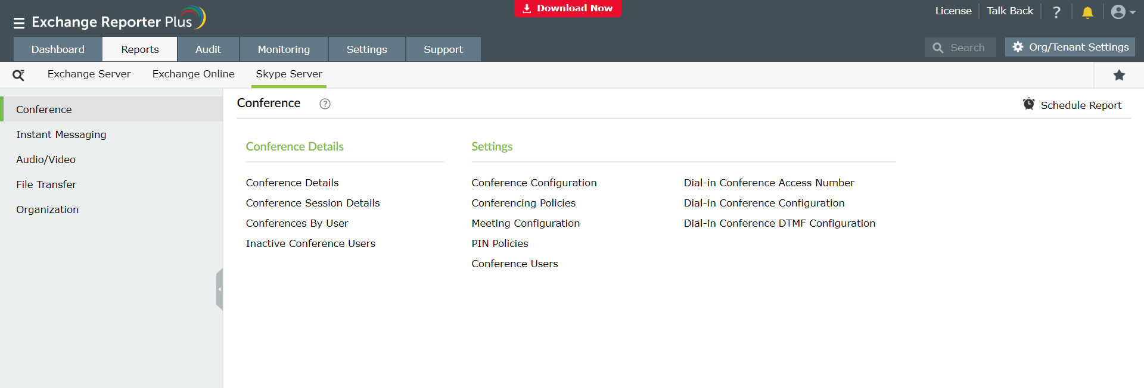Viewport: 1144px width, 388px height.
Task: Select Instant Messaging in sidebar
Action: pyautogui.click(x=61, y=134)
